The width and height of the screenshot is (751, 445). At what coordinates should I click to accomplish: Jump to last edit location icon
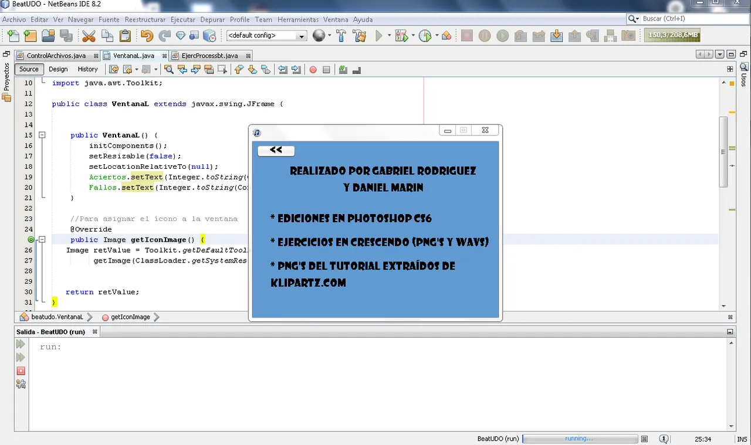[x=114, y=69]
